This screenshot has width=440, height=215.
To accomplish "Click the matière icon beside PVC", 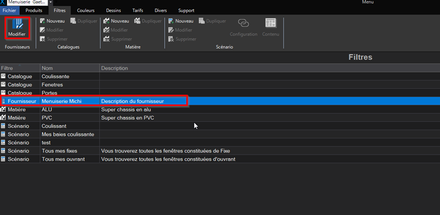I will 3,118.
